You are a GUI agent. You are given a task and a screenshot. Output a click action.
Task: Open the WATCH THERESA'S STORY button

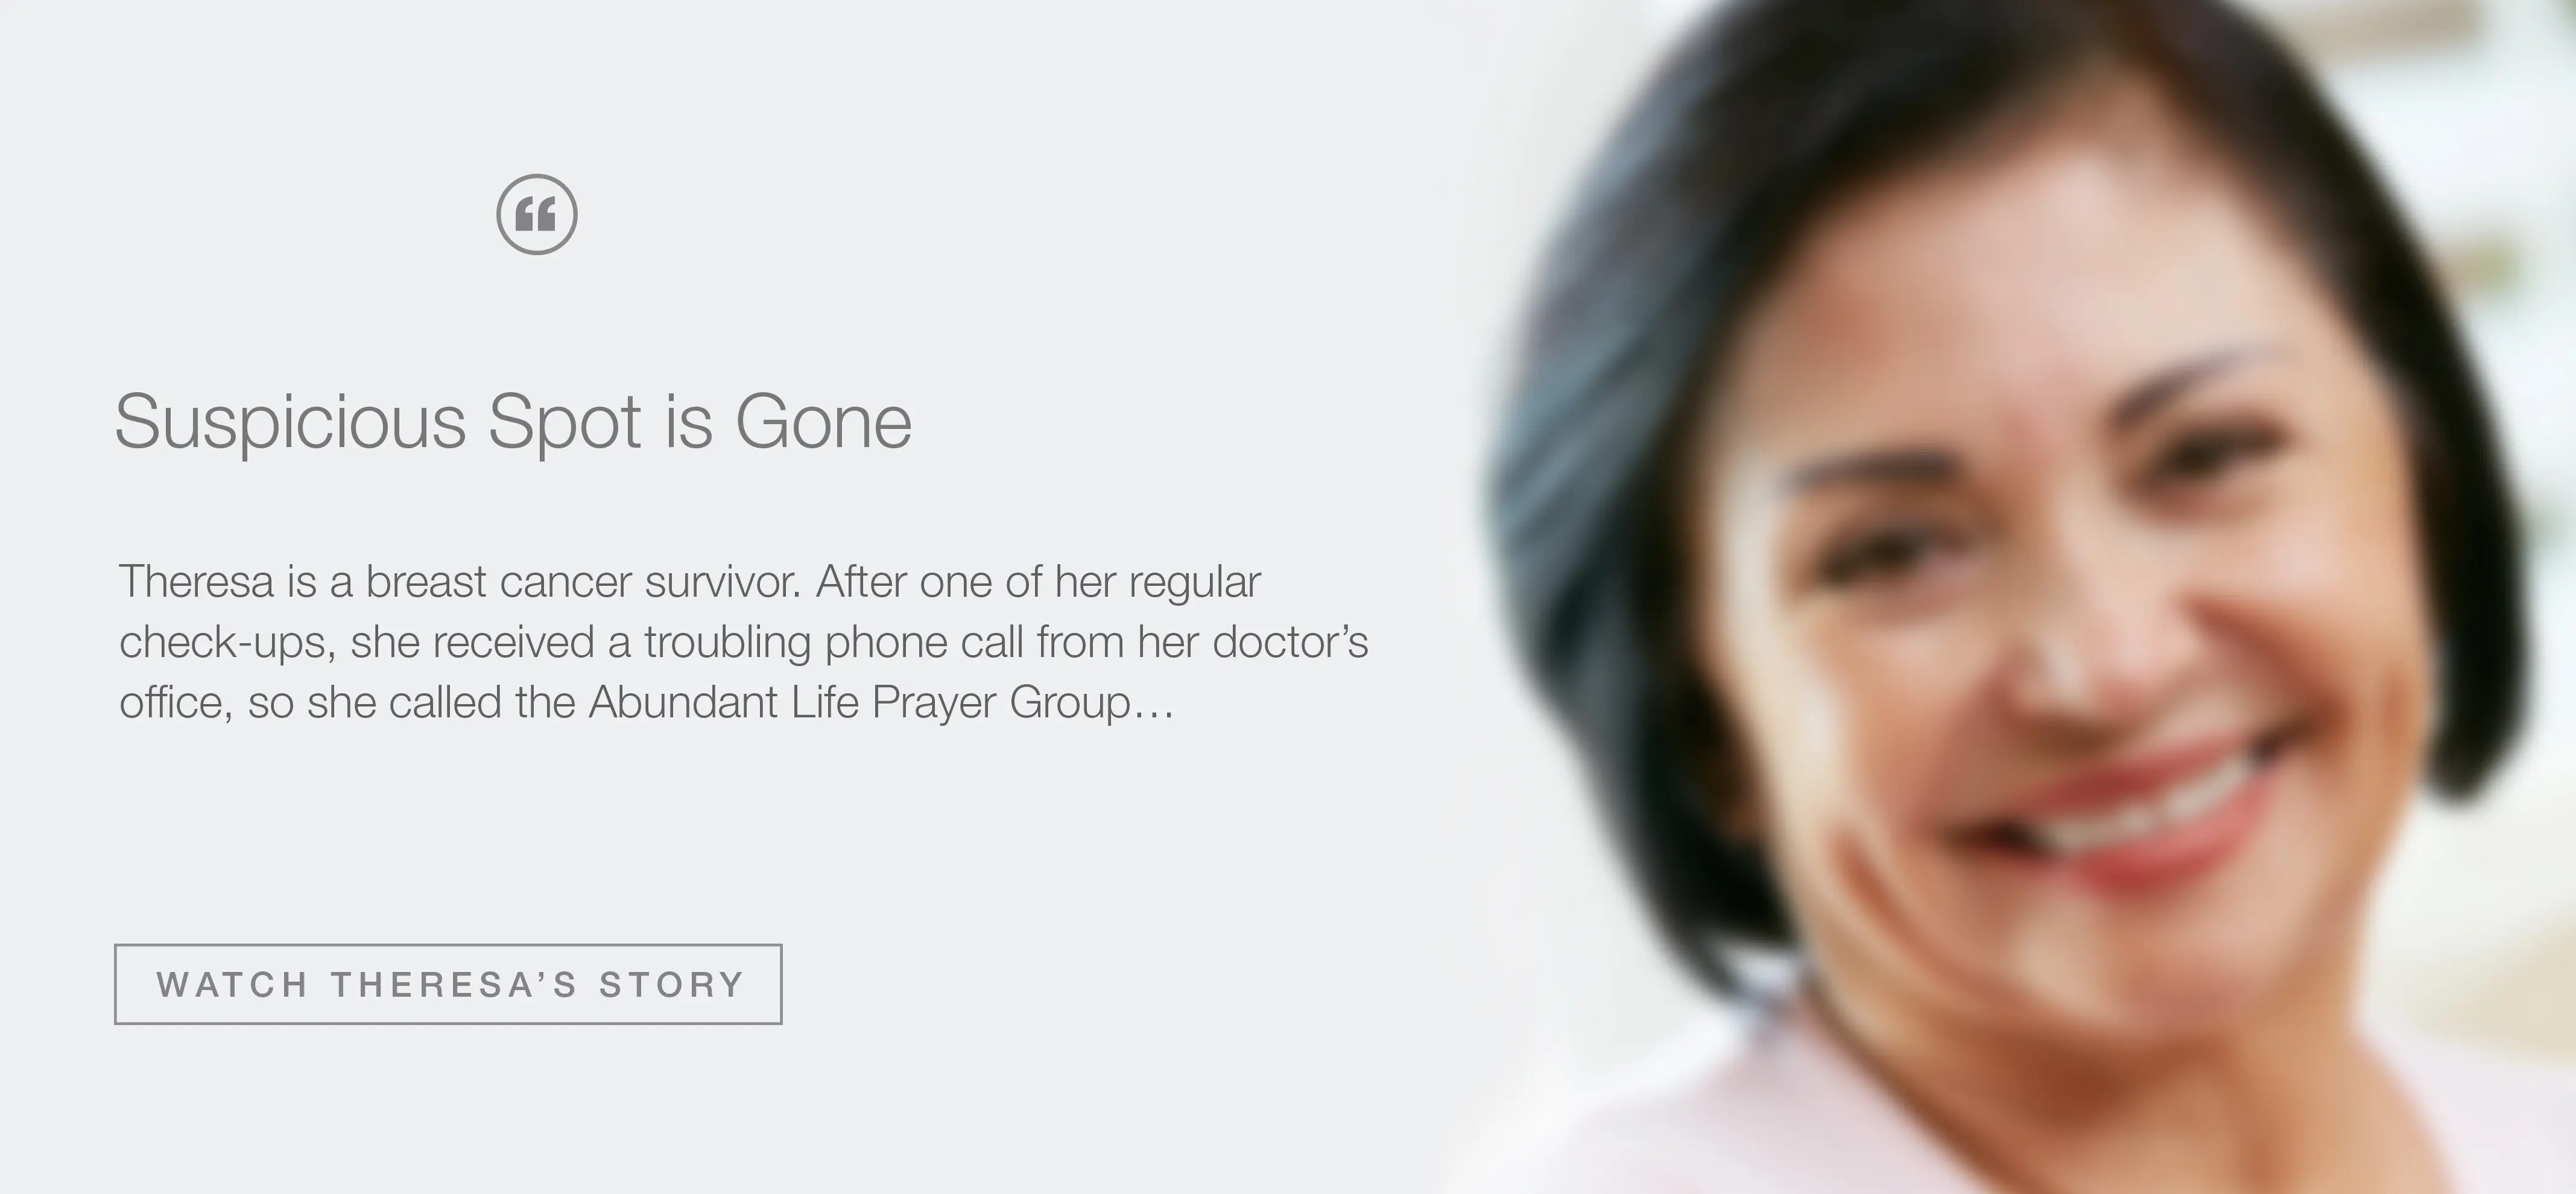pos(448,984)
